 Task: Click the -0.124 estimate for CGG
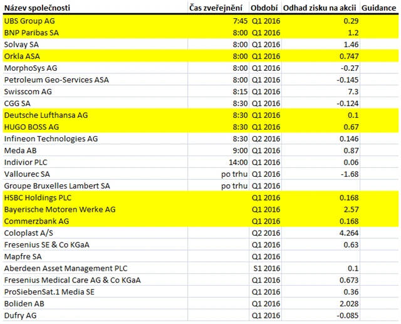coord(348,103)
